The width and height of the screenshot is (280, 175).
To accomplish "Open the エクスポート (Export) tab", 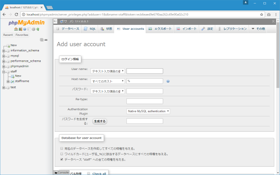I will [159, 28].
